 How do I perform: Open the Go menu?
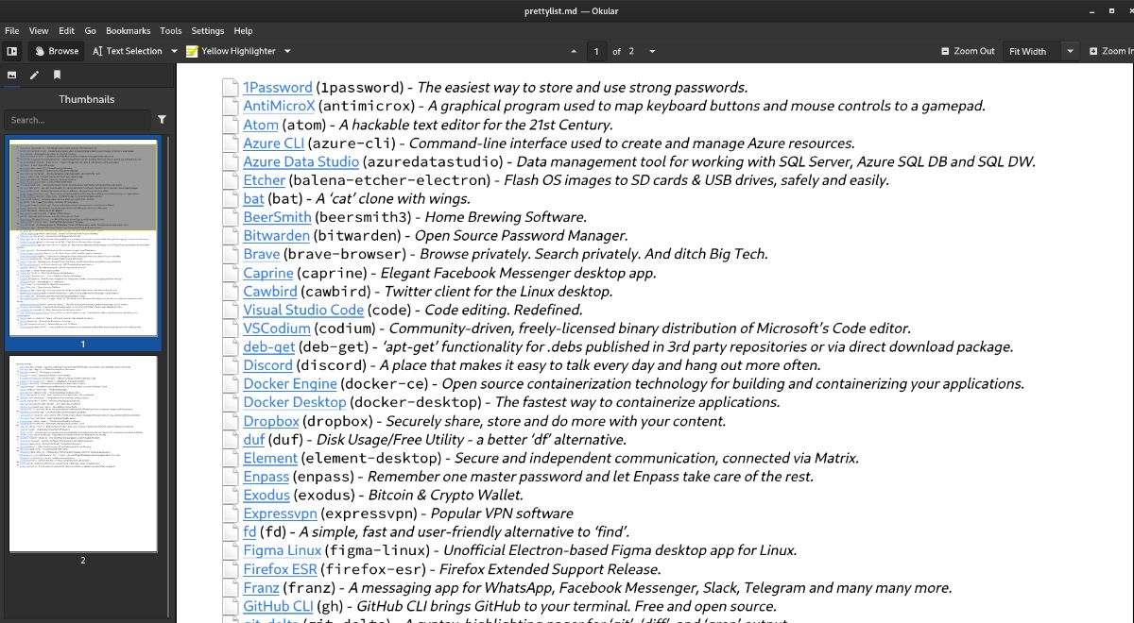coord(91,30)
